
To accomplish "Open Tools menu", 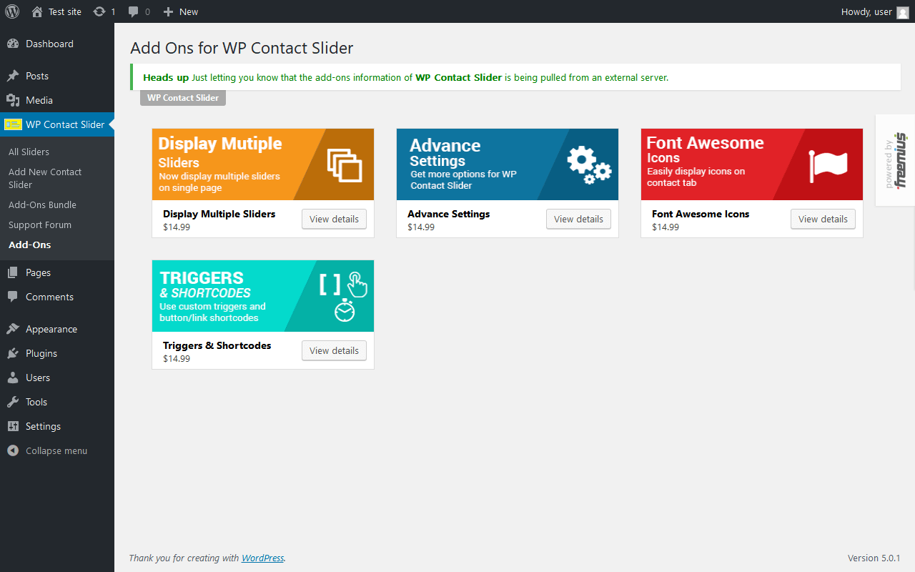I will pyautogui.click(x=57, y=402).
